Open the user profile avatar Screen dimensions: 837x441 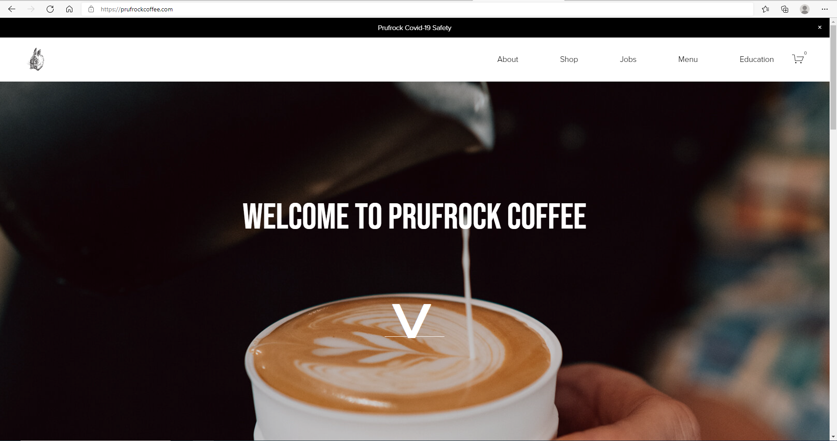click(805, 9)
